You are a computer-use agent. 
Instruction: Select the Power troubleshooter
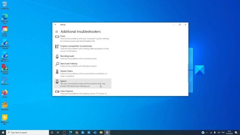coord(82,39)
